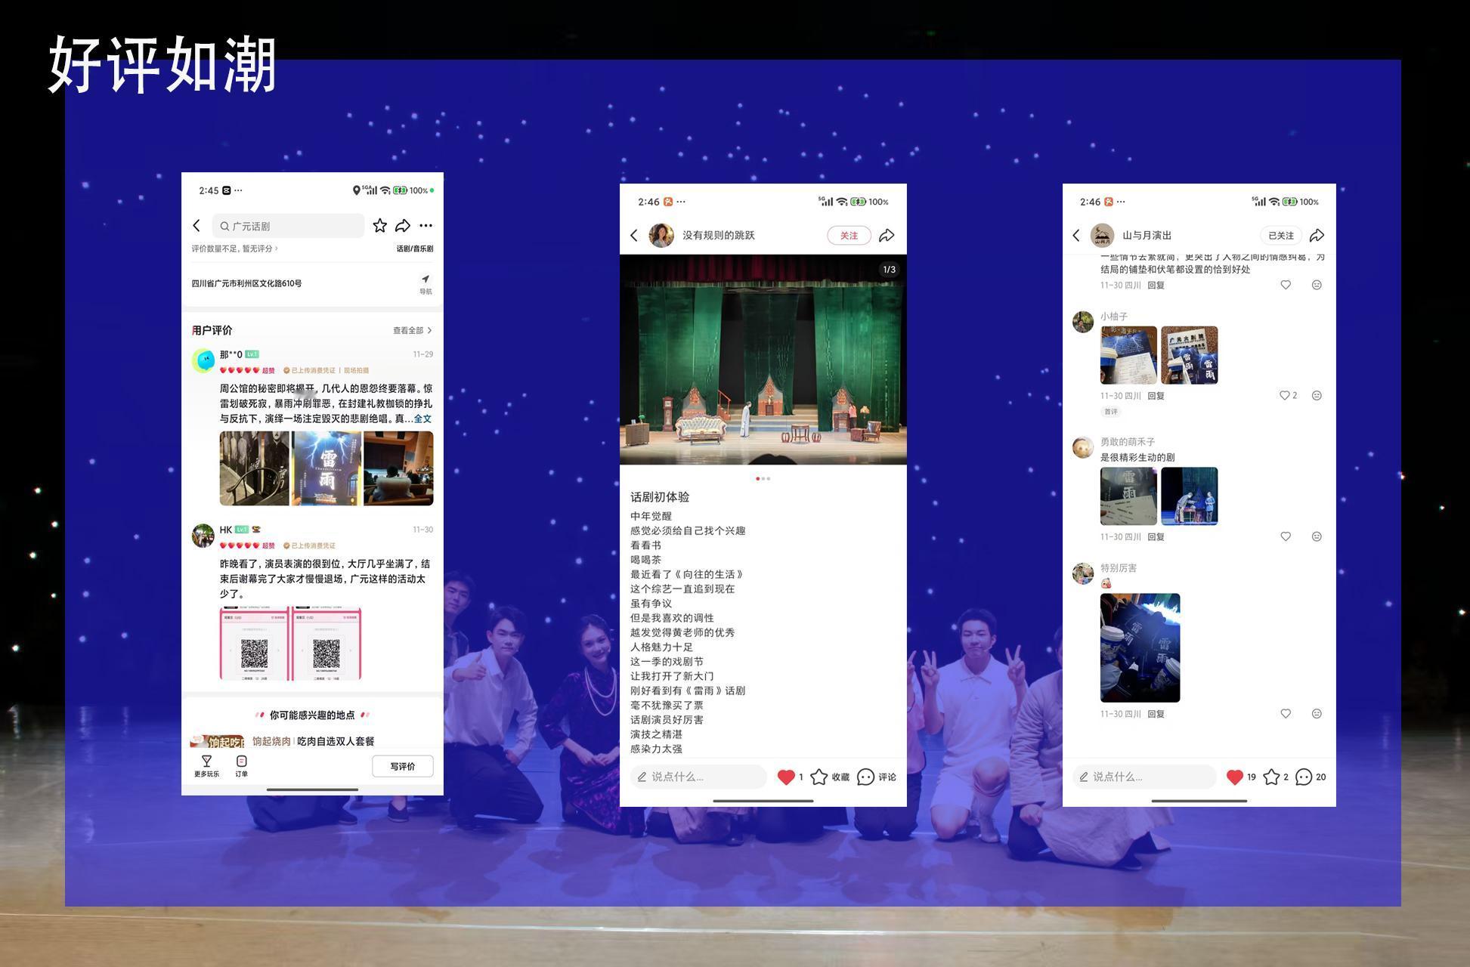The image size is (1470, 967).
Task: Toggle the 关注 follow button for 没有规则的跳跃
Action: (x=848, y=236)
